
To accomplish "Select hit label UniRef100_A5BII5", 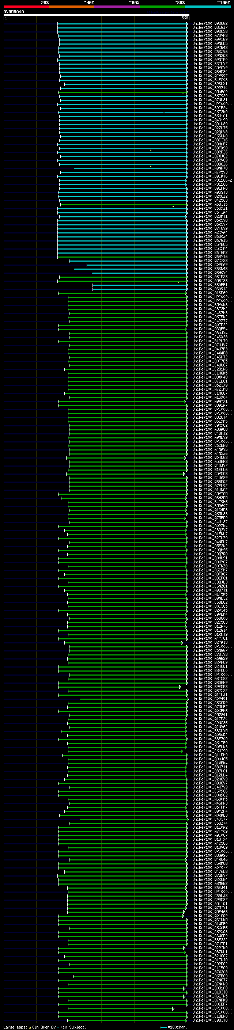I will 210,204.
